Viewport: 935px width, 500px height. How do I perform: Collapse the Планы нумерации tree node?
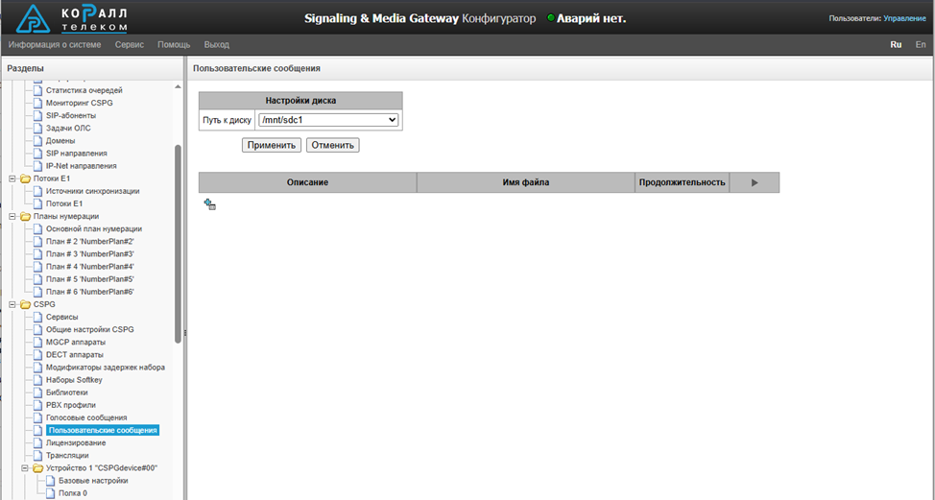(x=12, y=216)
